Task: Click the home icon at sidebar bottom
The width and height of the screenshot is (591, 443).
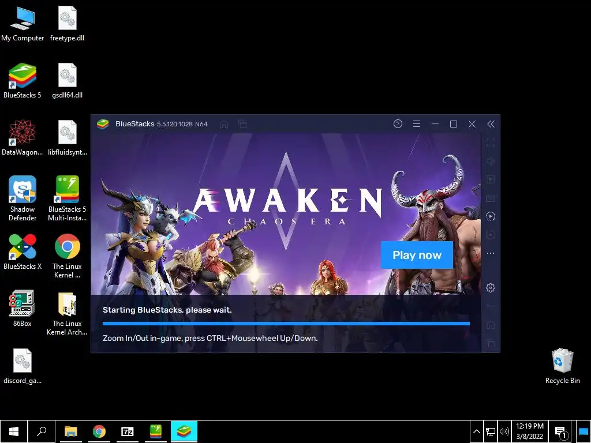Action: (491, 325)
